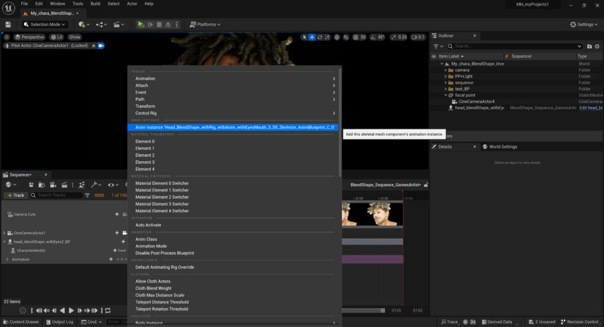Click the Save icon in main toolbar
This screenshot has width=604, height=327.
click(x=8, y=24)
